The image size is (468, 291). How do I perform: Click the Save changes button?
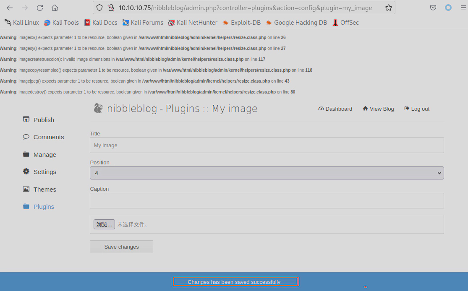121,247
